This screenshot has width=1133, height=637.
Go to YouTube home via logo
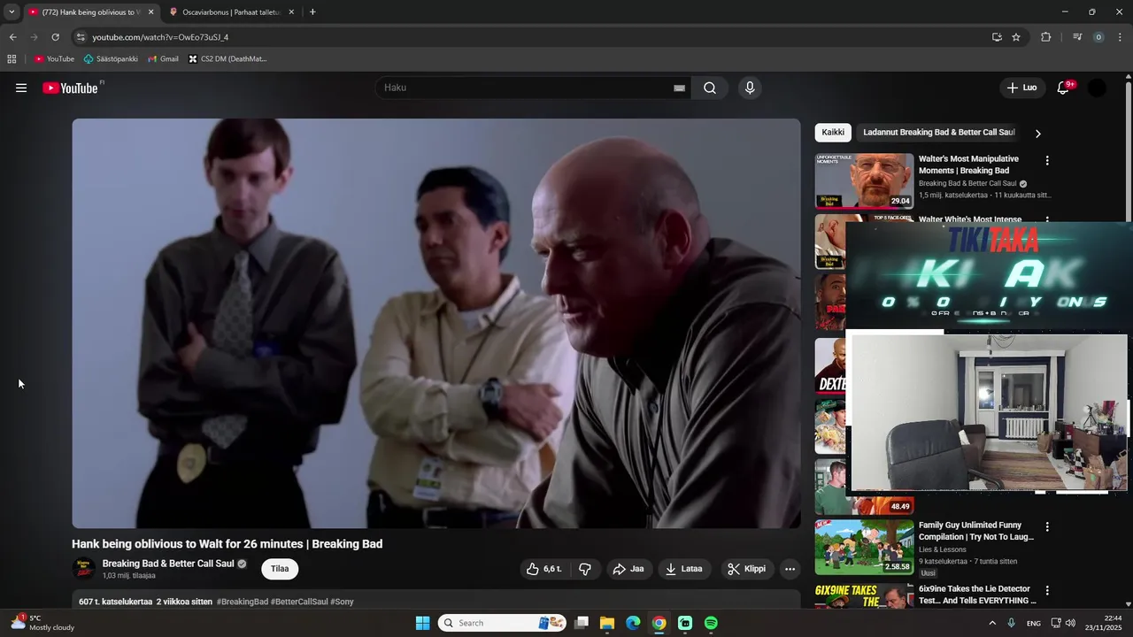coord(71,88)
